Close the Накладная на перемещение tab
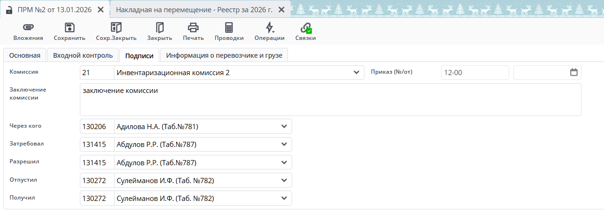The image size is (604, 215). click(x=281, y=10)
